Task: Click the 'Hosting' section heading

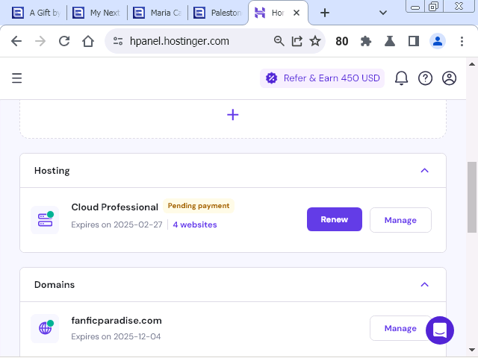Action: point(52,171)
